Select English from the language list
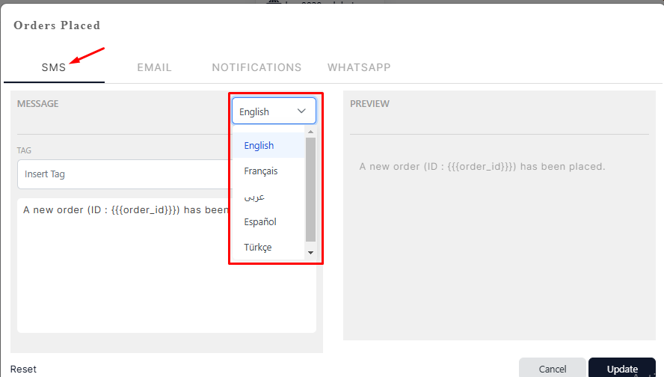The width and height of the screenshot is (664, 377). (x=268, y=145)
